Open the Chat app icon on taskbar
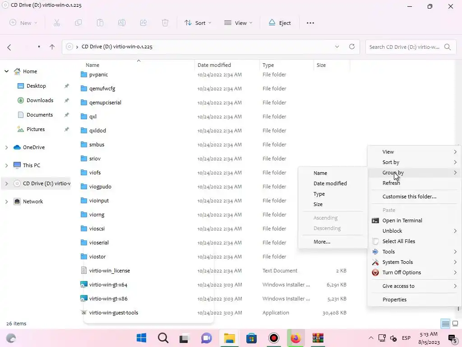The width and height of the screenshot is (462, 347). click(207, 338)
